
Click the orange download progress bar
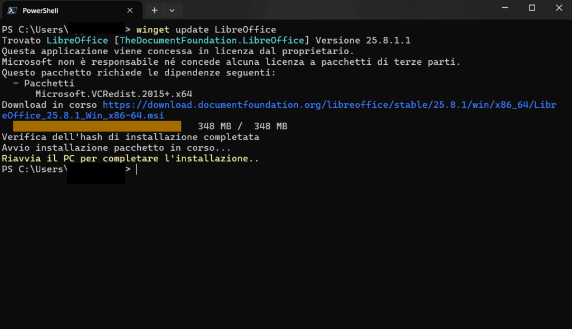pos(97,126)
